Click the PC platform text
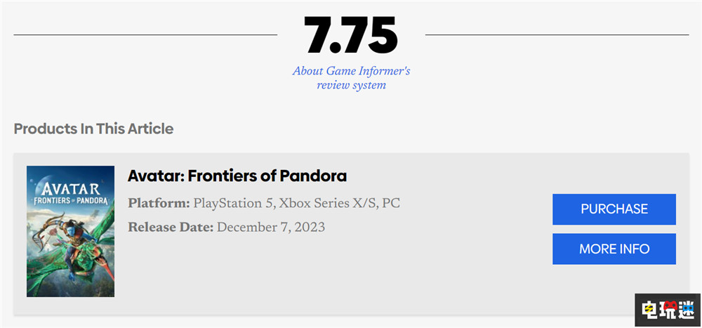The image size is (702, 328). 391,204
